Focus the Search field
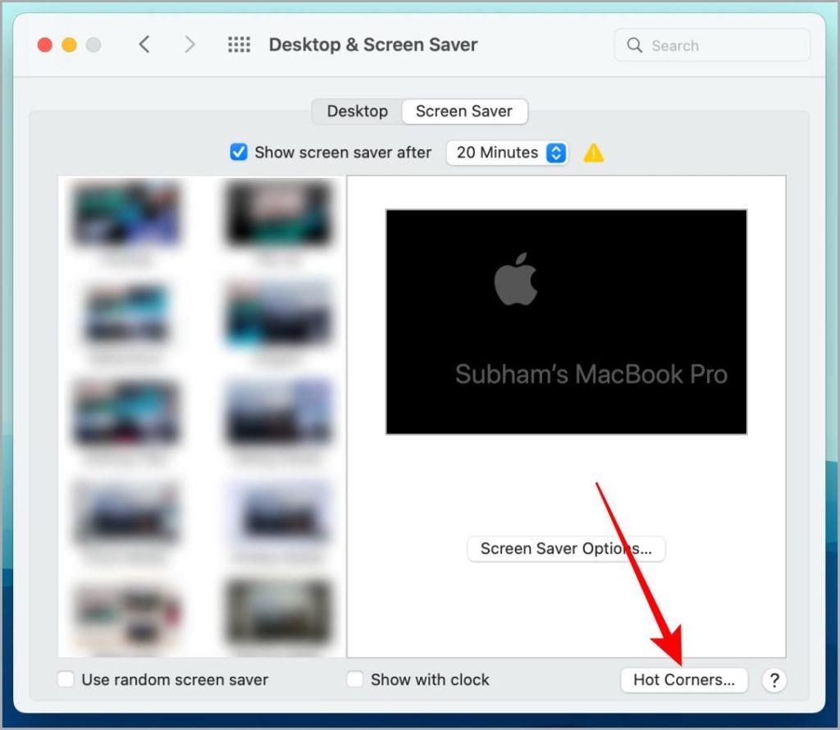 712,46
